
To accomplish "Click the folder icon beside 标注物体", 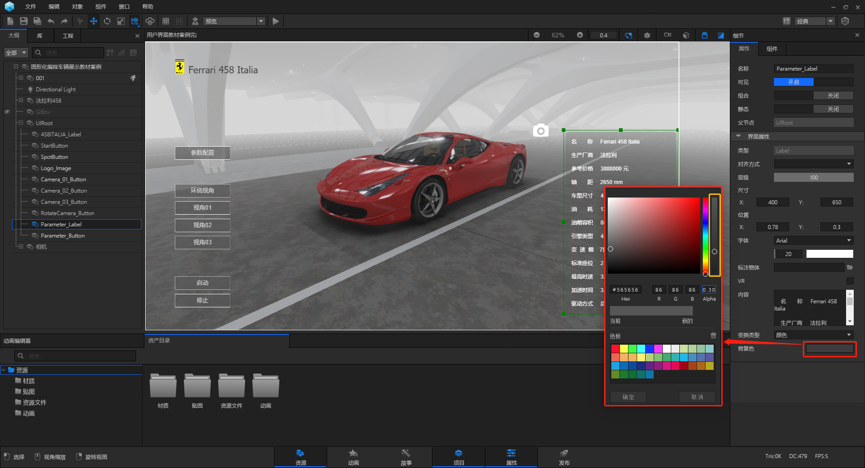I will (850, 267).
